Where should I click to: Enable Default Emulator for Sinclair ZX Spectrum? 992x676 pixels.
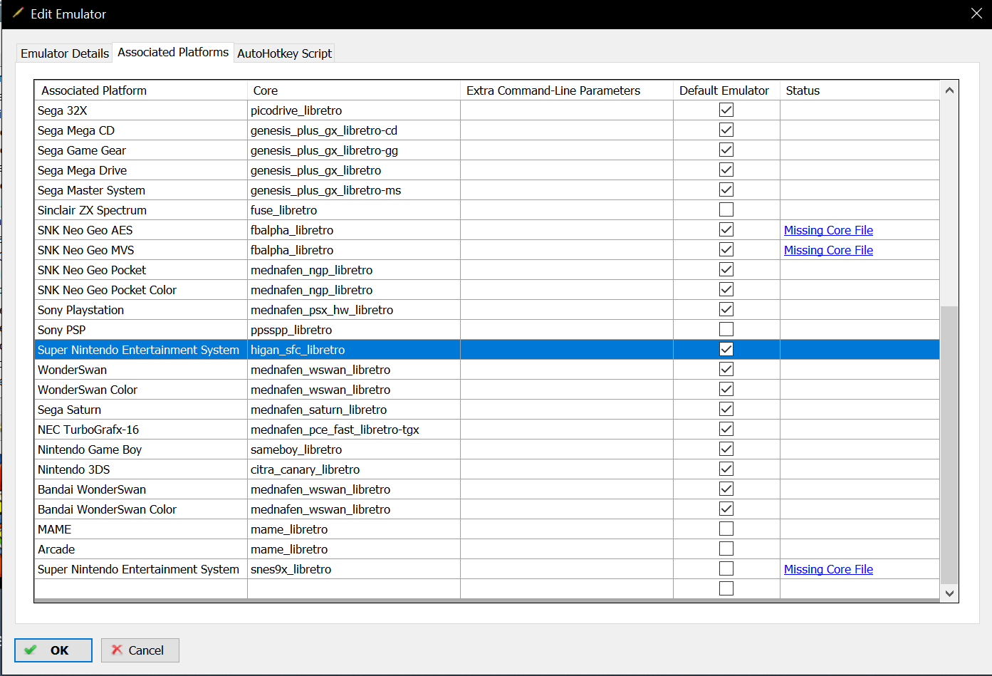coord(726,209)
